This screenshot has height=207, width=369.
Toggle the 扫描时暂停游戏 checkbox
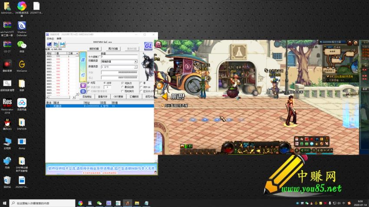pos(89,91)
